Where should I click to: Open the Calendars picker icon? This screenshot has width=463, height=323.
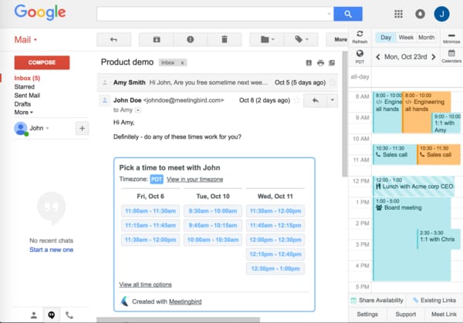tap(451, 56)
